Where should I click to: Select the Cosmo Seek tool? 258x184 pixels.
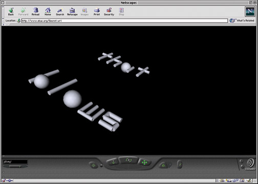94,165
